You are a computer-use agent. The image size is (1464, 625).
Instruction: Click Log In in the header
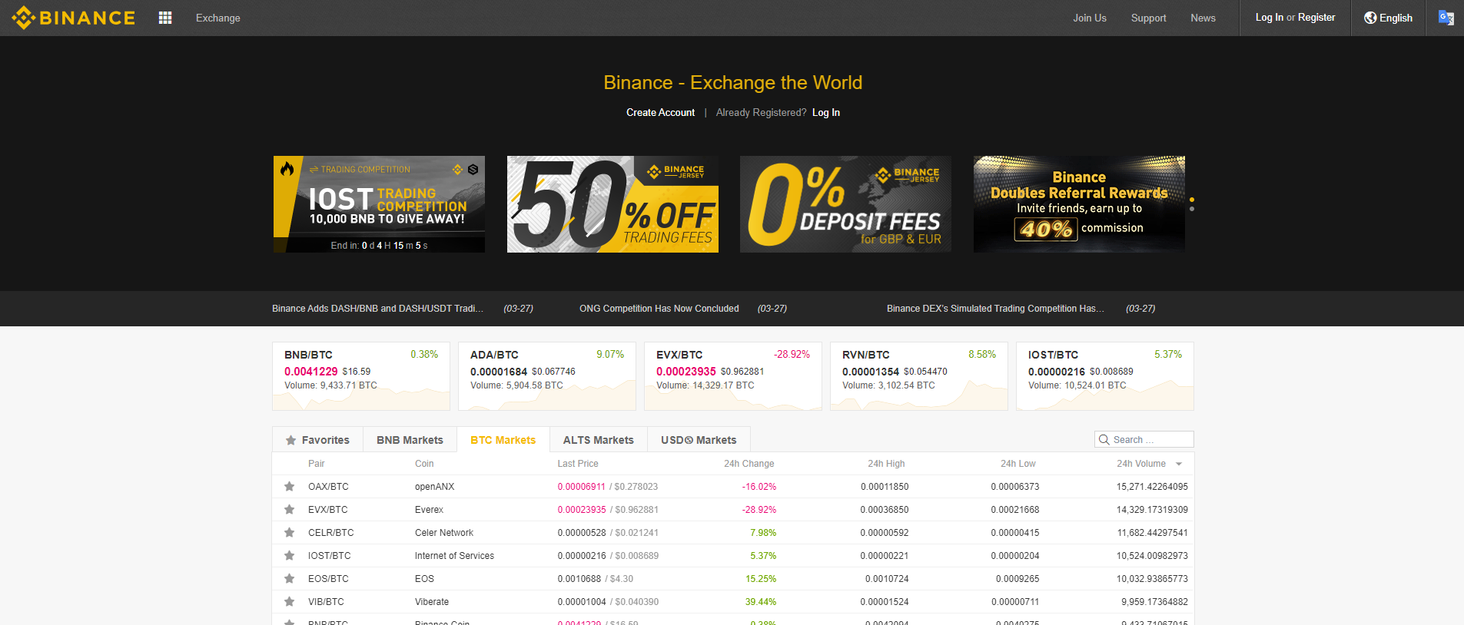[1269, 18]
